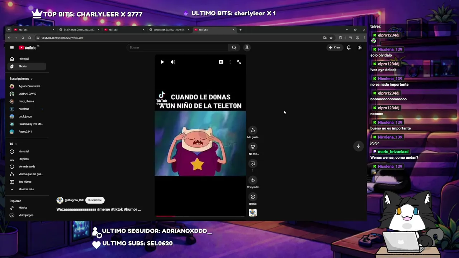Open the Nicolena subscription in sidebar
Image resolution: width=459 pixels, height=258 pixels.
(27, 109)
